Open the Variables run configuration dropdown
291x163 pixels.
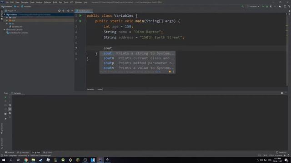tap(253, 6)
